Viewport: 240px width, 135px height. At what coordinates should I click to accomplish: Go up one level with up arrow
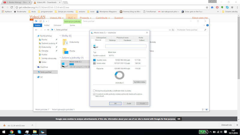(48, 30)
